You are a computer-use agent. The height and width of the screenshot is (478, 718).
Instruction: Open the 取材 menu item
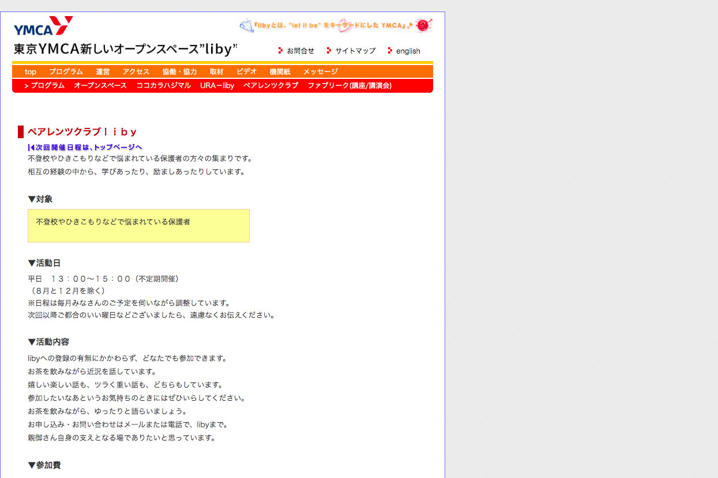(216, 72)
